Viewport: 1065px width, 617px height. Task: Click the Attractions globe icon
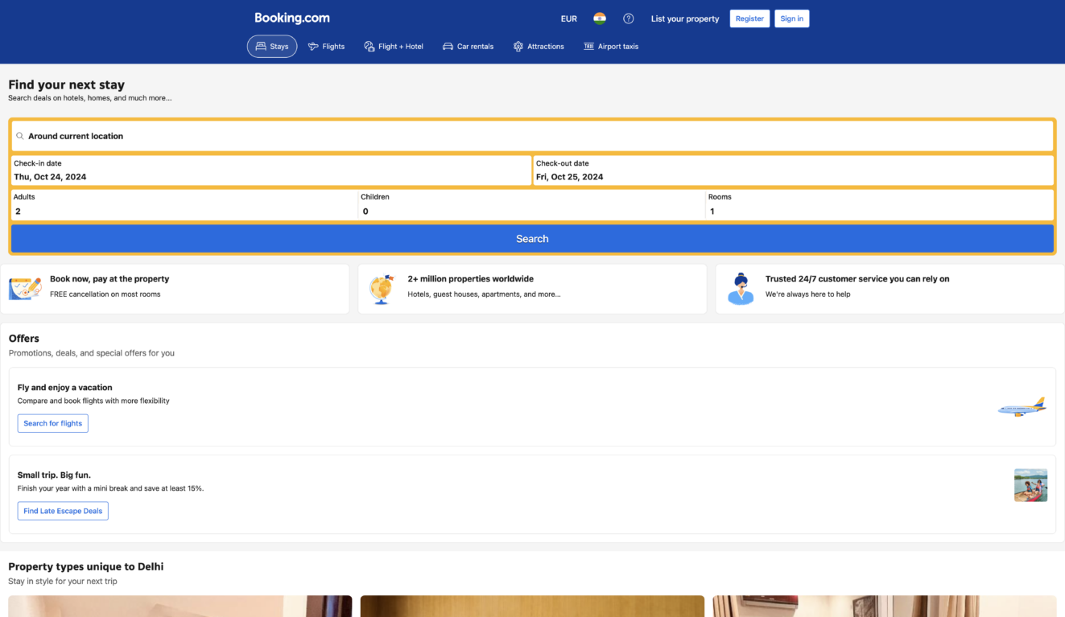point(518,46)
